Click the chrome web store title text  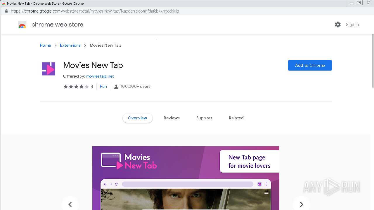[57, 24]
